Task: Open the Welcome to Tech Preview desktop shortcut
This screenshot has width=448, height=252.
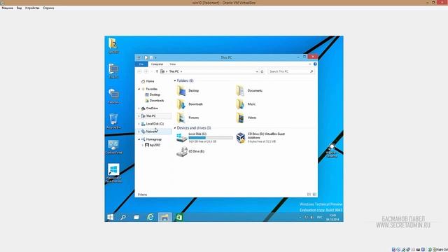Action: click(113, 174)
